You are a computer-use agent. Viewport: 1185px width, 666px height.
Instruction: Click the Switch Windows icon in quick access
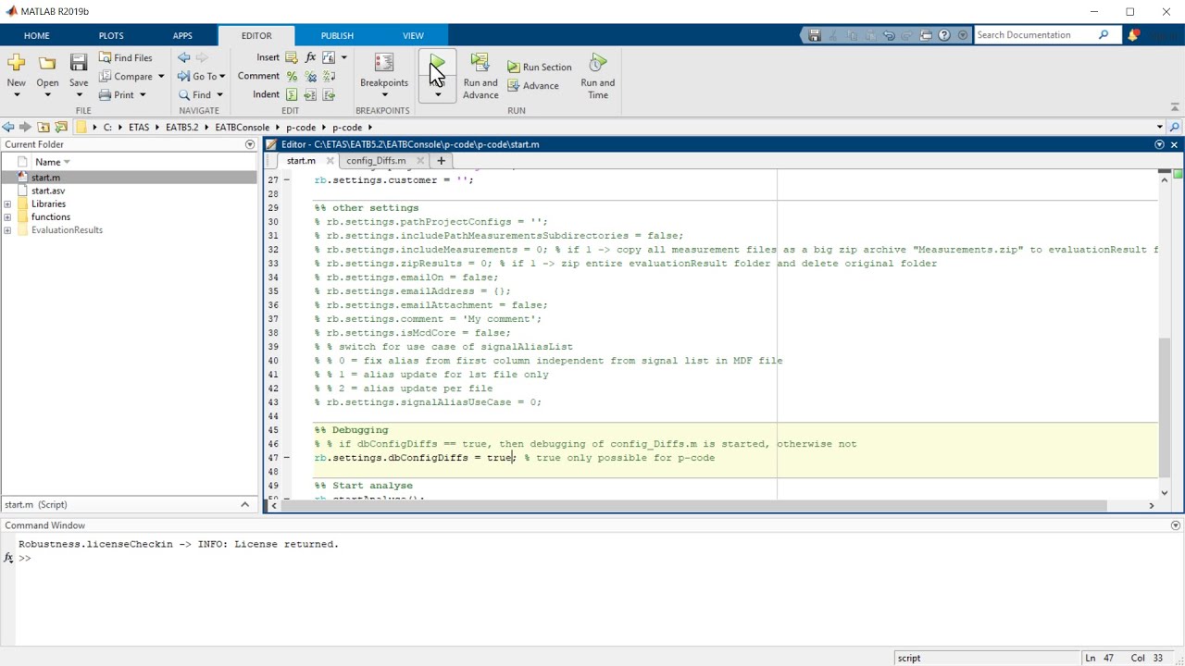[x=926, y=35]
